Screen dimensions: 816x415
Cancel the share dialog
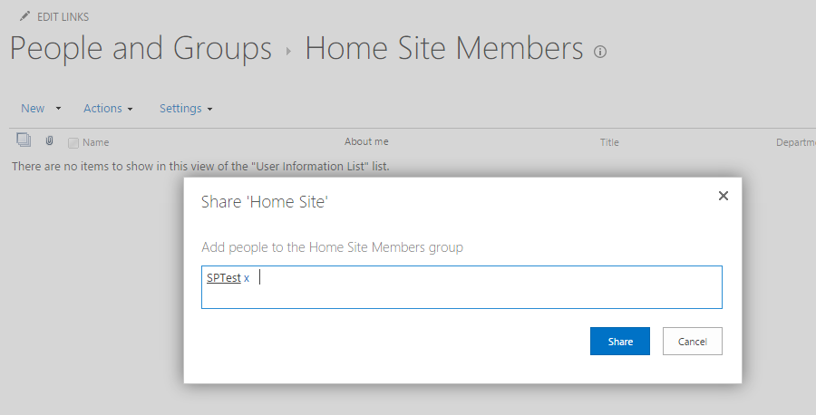click(693, 342)
